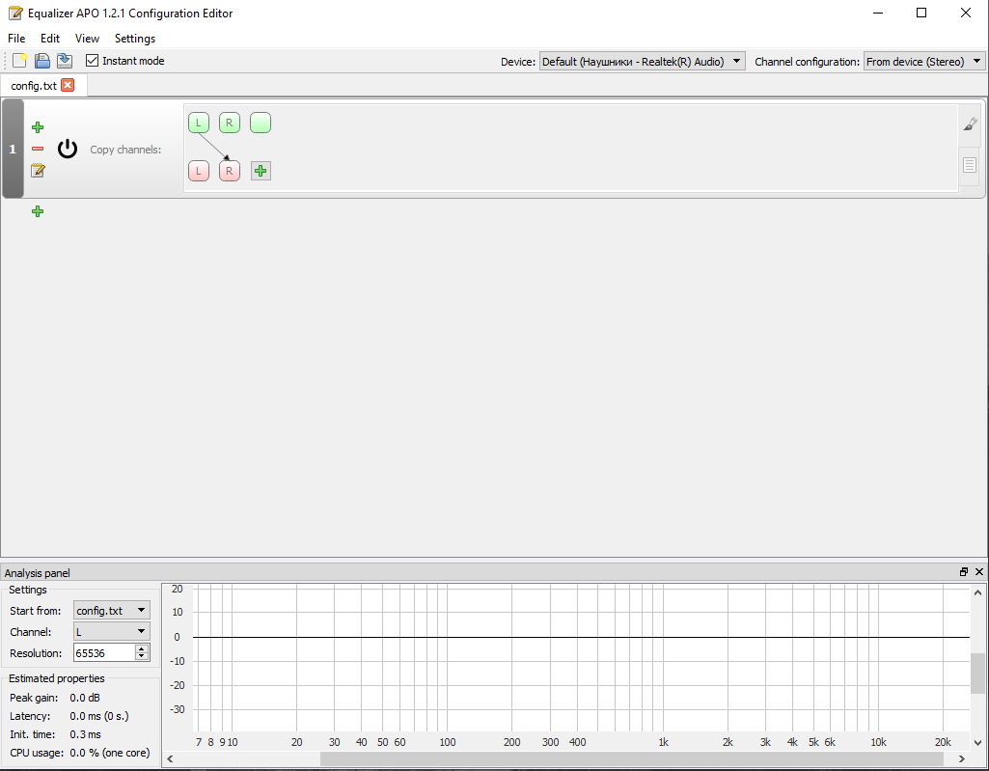Edit the Copy channels filter as text
Image resolution: width=989 pixels, height=771 pixels.
tap(38, 170)
